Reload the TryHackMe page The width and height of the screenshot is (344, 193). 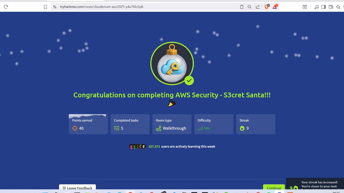6,7
